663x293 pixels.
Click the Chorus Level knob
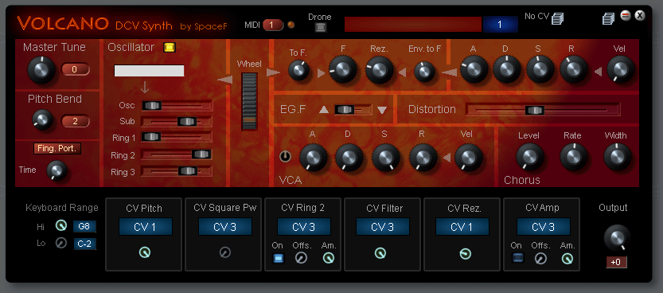[529, 156]
